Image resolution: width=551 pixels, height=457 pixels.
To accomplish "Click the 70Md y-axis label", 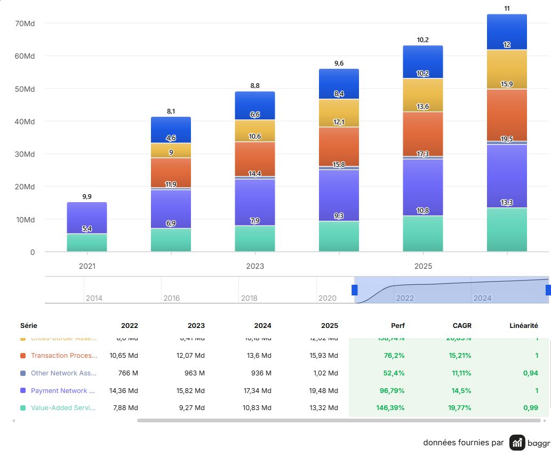I will pyautogui.click(x=25, y=23).
